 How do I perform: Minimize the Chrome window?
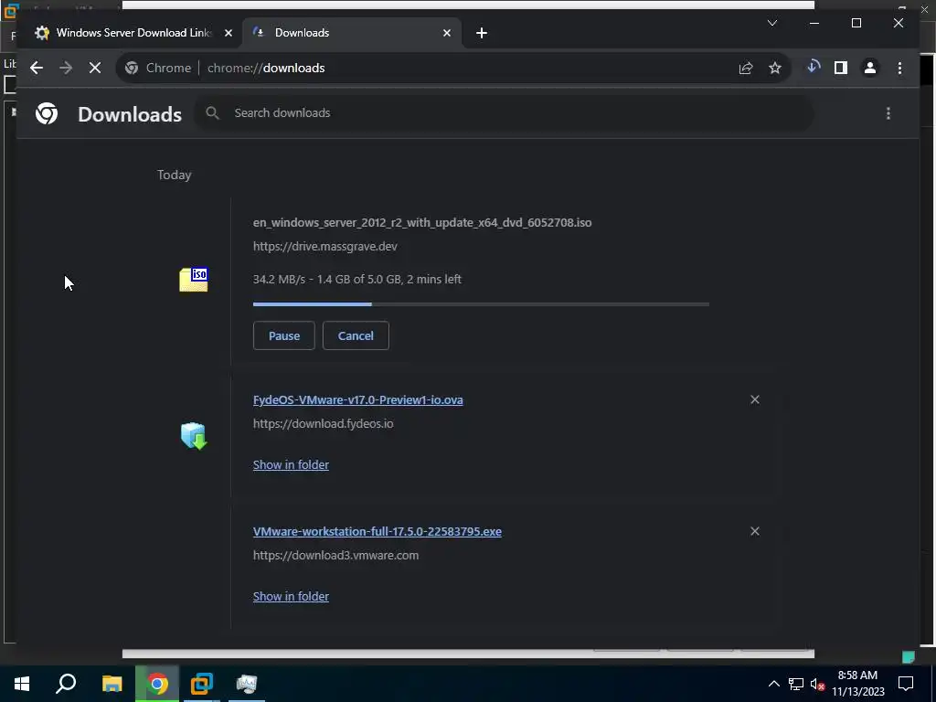tap(814, 23)
